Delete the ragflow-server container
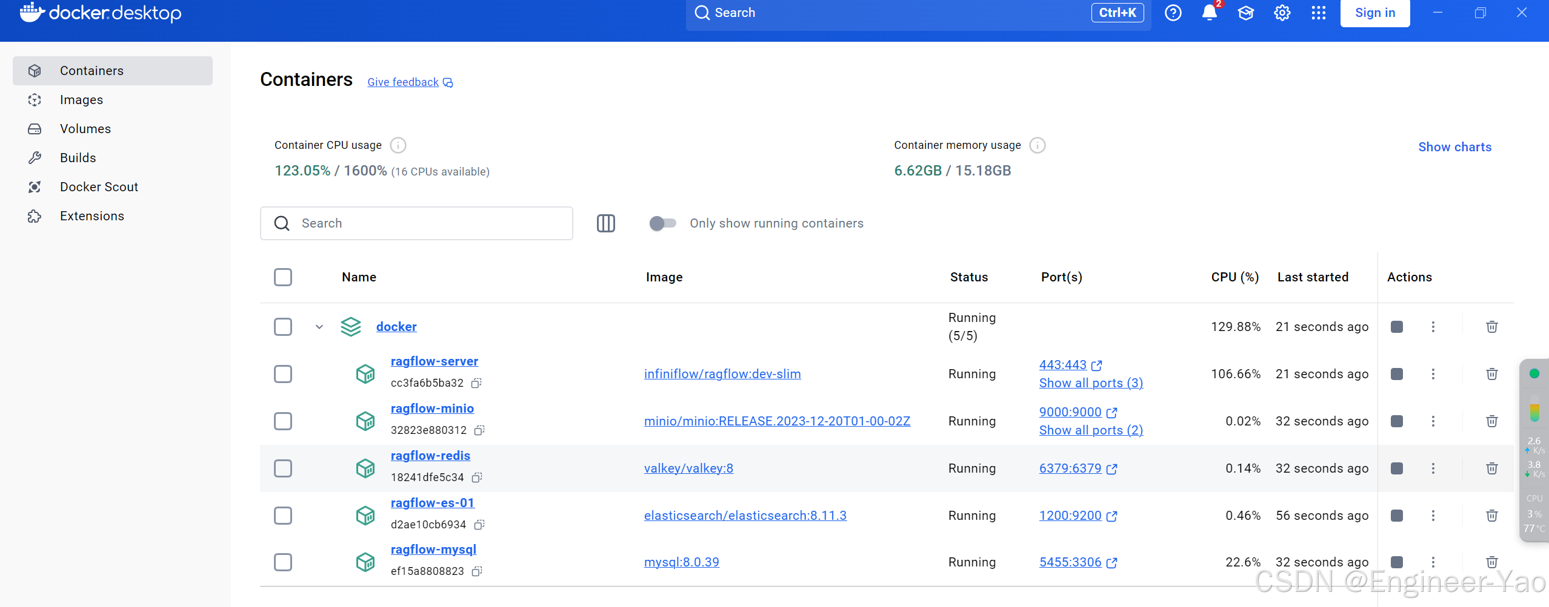 pos(1492,374)
